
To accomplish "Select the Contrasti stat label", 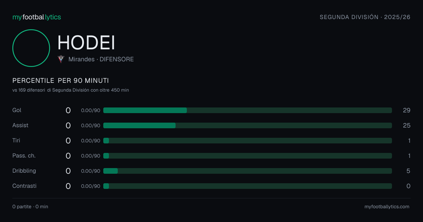I will [24, 186].
